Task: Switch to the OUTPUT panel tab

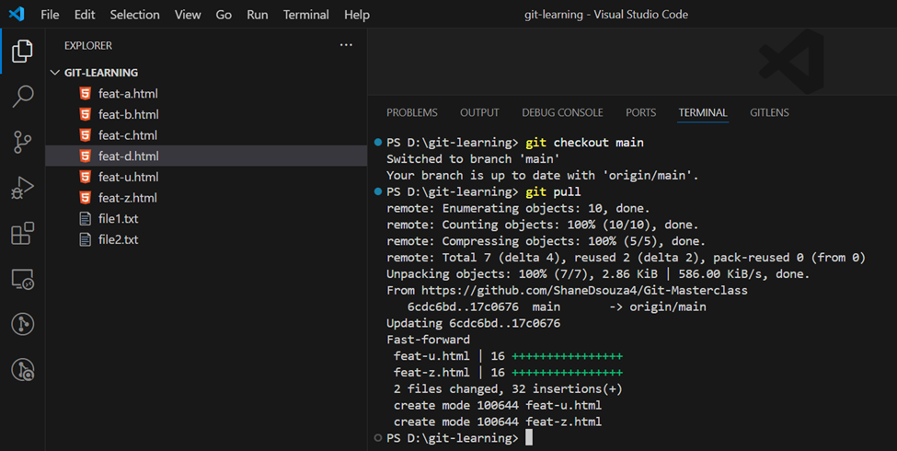Action: 479,112
